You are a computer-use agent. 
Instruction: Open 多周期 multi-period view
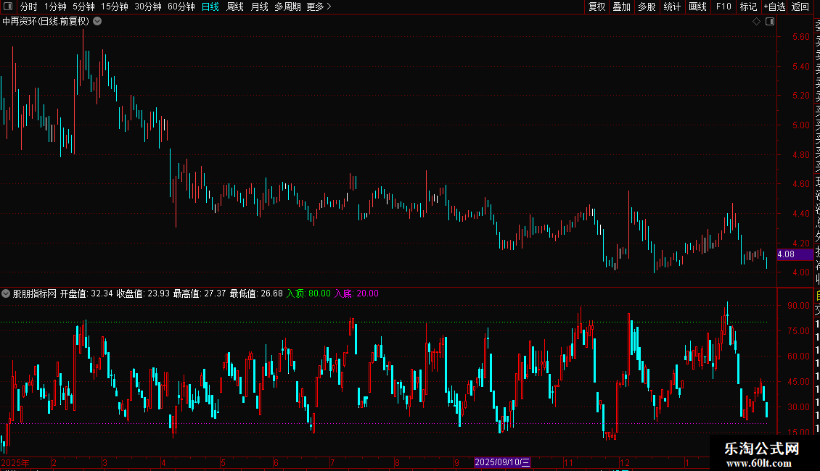287,7
